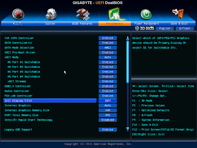Open the Save & Exit tab
197x148 pixels.
tap(179, 23)
